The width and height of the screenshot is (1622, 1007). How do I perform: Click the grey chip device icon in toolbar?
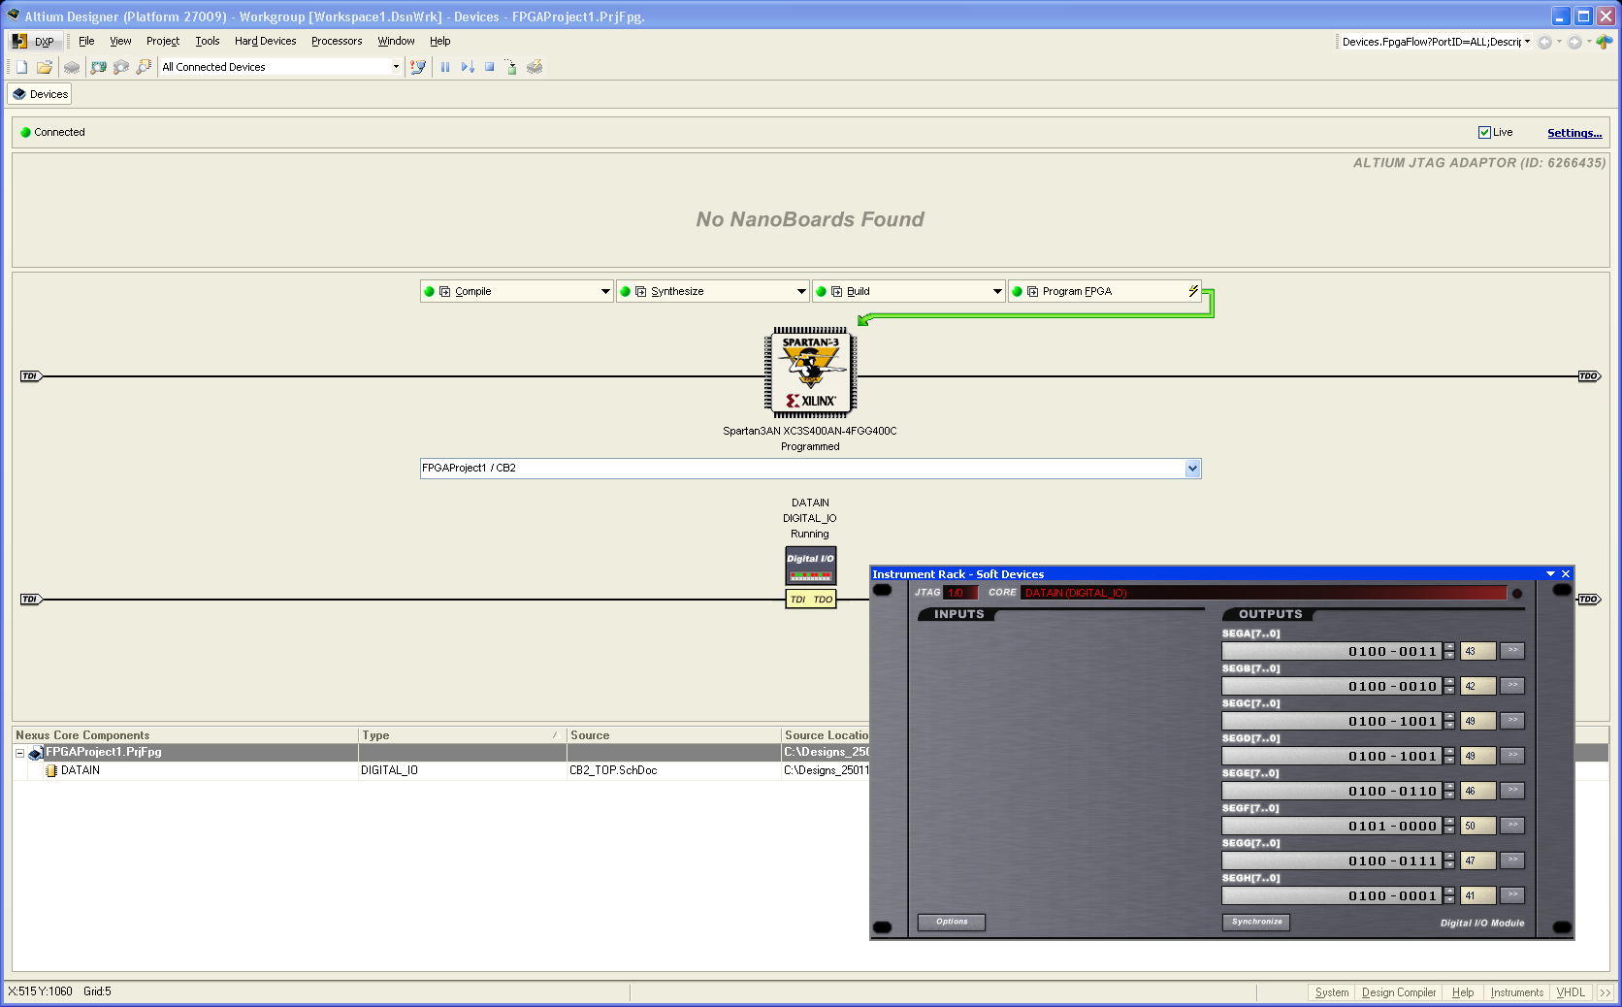pos(72,67)
